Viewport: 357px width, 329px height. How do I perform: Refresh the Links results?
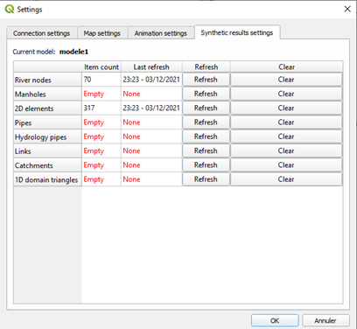tap(206, 150)
